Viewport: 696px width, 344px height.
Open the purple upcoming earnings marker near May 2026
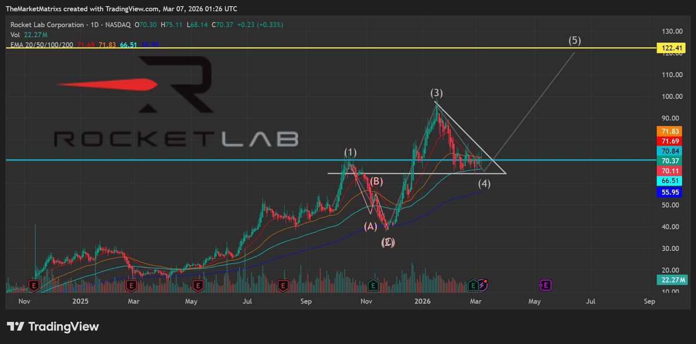point(546,285)
